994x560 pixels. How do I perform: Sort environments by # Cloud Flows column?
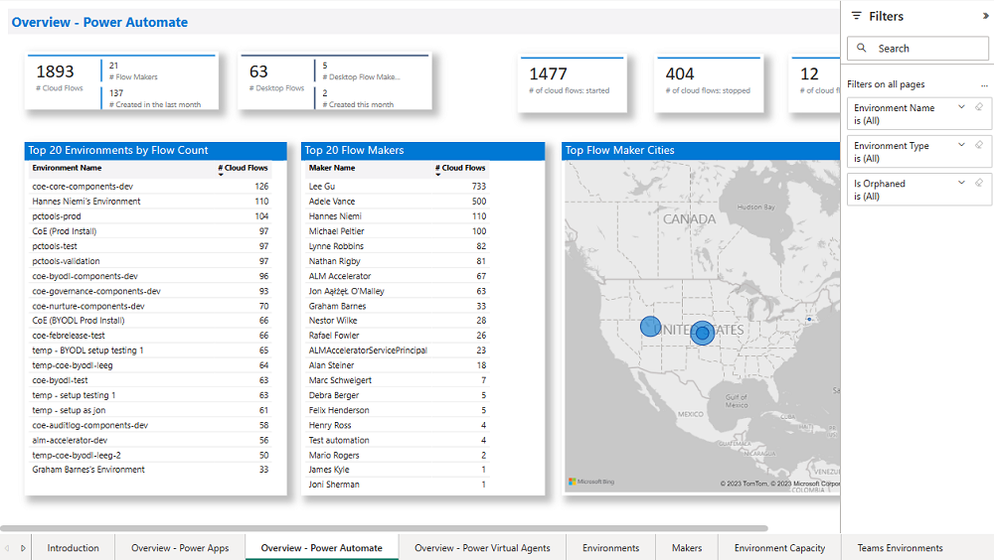(244, 168)
